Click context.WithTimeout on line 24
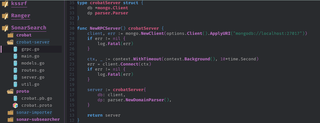The height and width of the screenshot is (123, 320). [137, 59]
